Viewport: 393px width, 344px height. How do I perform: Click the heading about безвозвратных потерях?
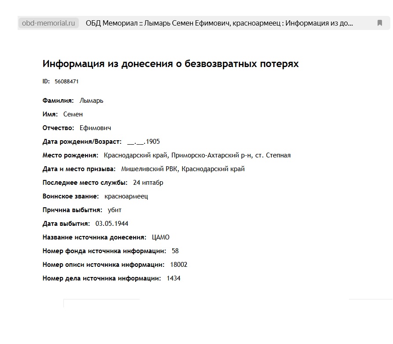point(171,64)
